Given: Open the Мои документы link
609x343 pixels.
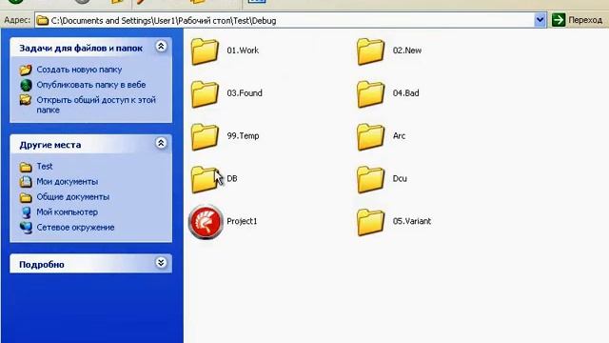Looking at the screenshot, I should [68, 182].
